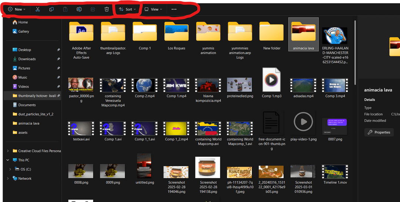
Task: Open the three-dots See more menu
Action: click(174, 9)
